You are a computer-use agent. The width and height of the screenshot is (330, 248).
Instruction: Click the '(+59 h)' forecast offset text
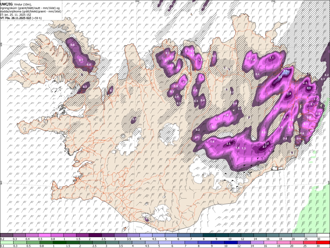tap(37, 18)
